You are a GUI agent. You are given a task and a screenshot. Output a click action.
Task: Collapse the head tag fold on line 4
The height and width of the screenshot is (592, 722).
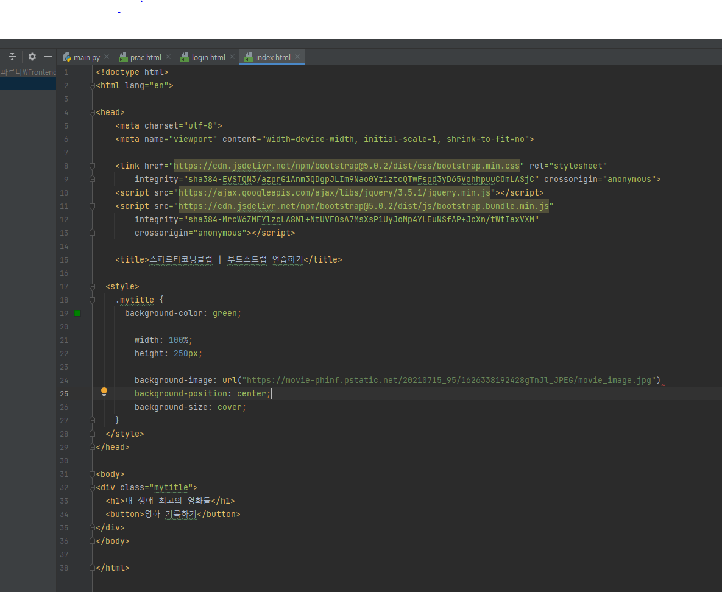pos(92,112)
